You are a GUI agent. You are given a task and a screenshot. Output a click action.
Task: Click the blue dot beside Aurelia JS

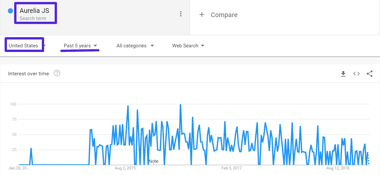10,11
